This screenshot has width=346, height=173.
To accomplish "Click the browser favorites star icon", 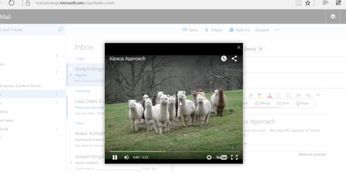I will [x=308, y=3].
